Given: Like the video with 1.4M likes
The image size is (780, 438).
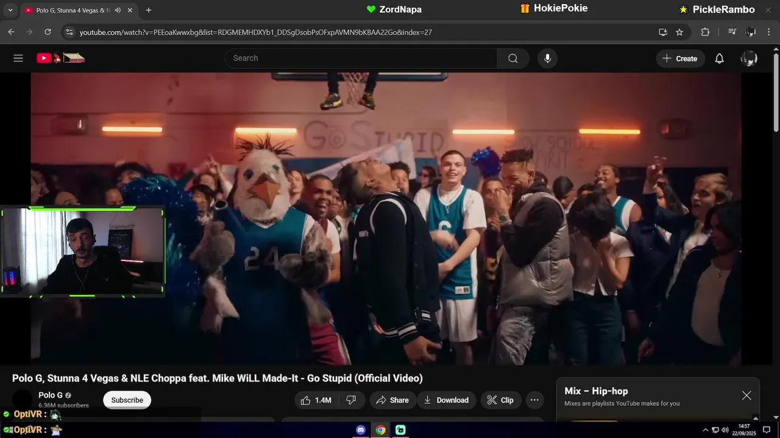Looking at the screenshot, I should pos(316,400).
